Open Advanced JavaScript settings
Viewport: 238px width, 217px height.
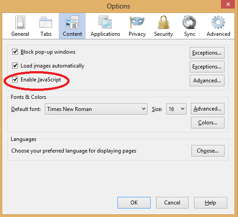tap(207, 81)
